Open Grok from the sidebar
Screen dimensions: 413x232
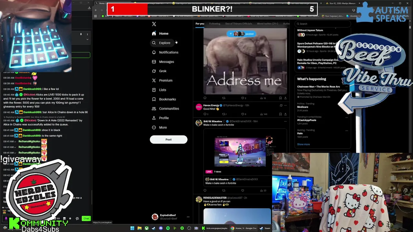[x=159, y=71]
